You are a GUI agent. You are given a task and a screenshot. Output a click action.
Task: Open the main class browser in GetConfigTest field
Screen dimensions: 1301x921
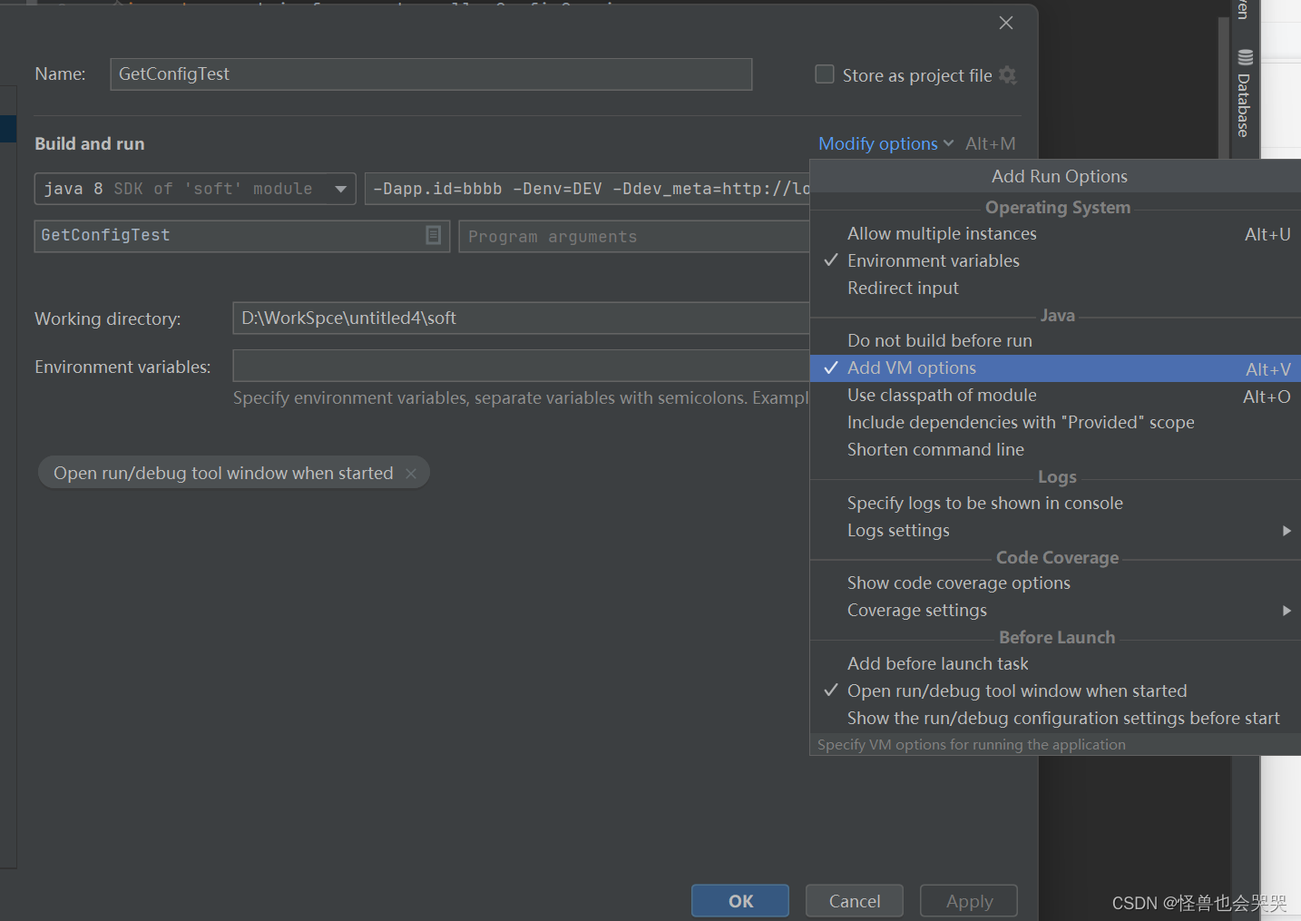[x=434, y=235]
